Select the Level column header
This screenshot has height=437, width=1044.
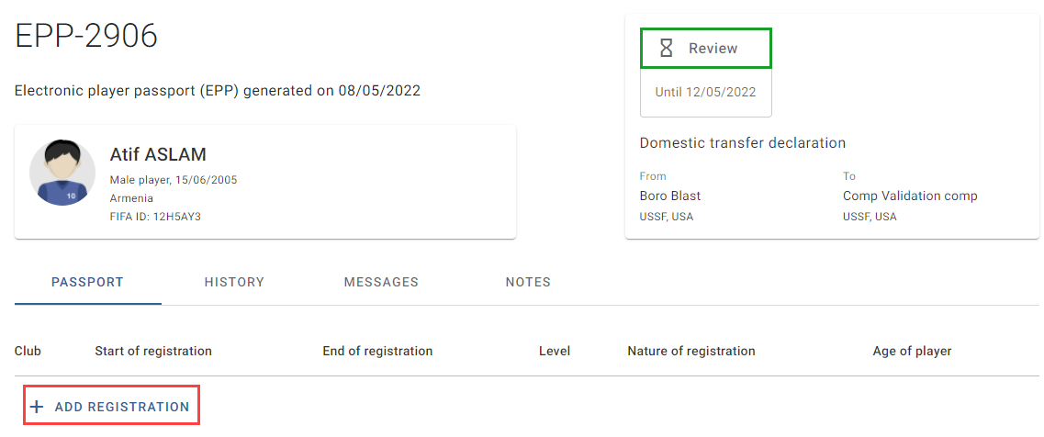coord(555,351)
